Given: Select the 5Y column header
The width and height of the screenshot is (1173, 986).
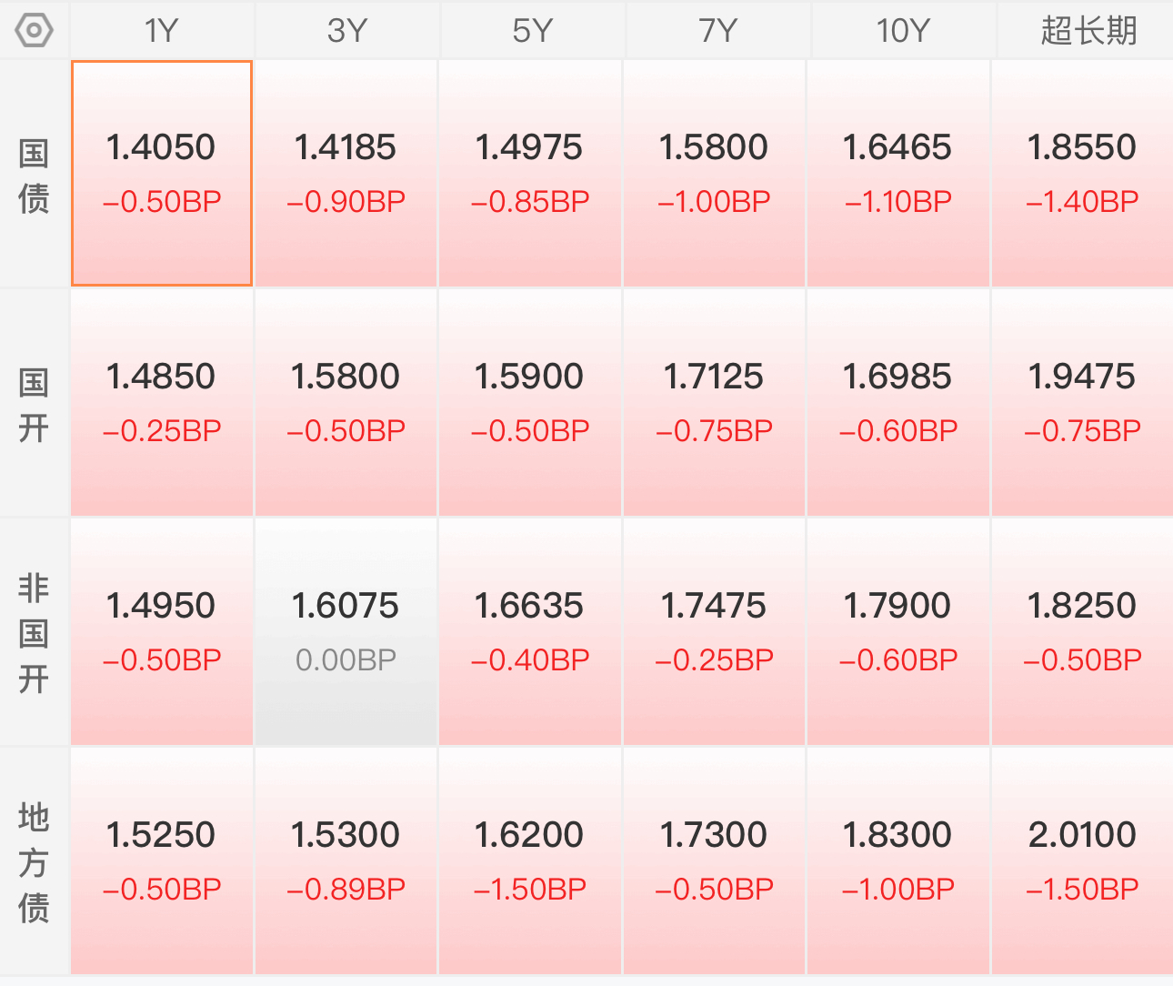Looking at the screenshot, I should click(532, 30).
